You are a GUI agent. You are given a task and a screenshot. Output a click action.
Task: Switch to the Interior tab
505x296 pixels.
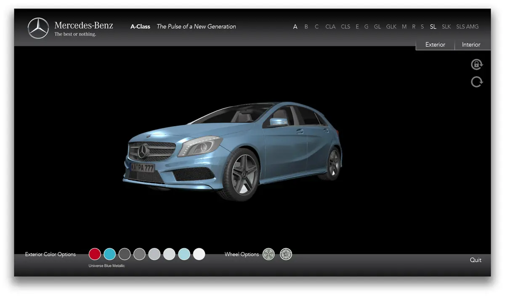click(471, 45)
